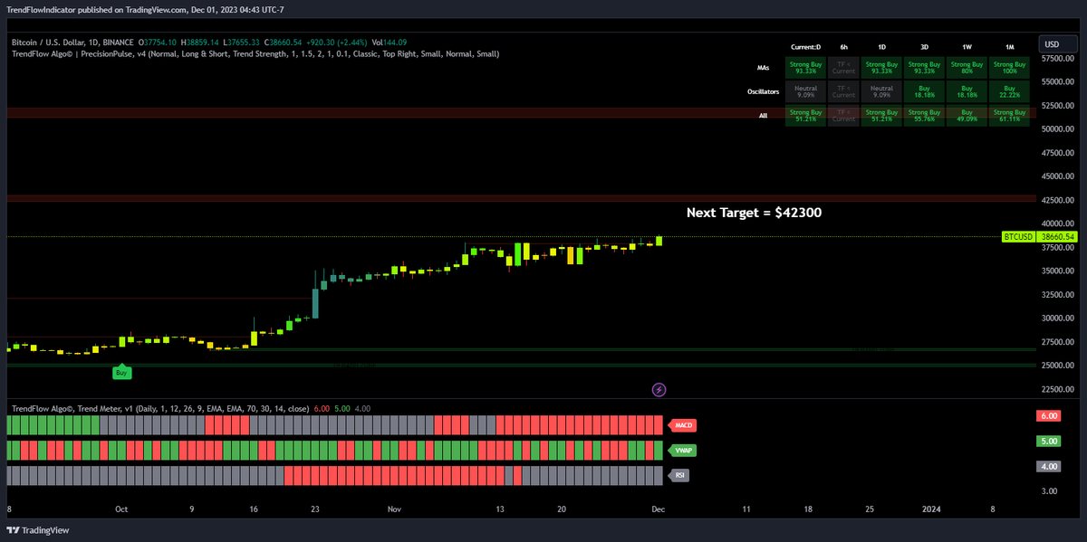Click the 'Nov' date axis label
Viewport: 1087px width, 542px height.
(394, 509)
